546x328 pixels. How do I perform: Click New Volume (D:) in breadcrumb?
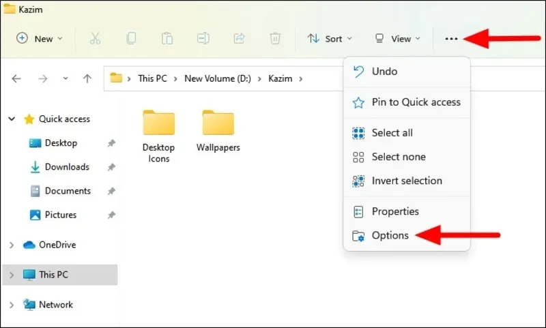coord(218,78)
